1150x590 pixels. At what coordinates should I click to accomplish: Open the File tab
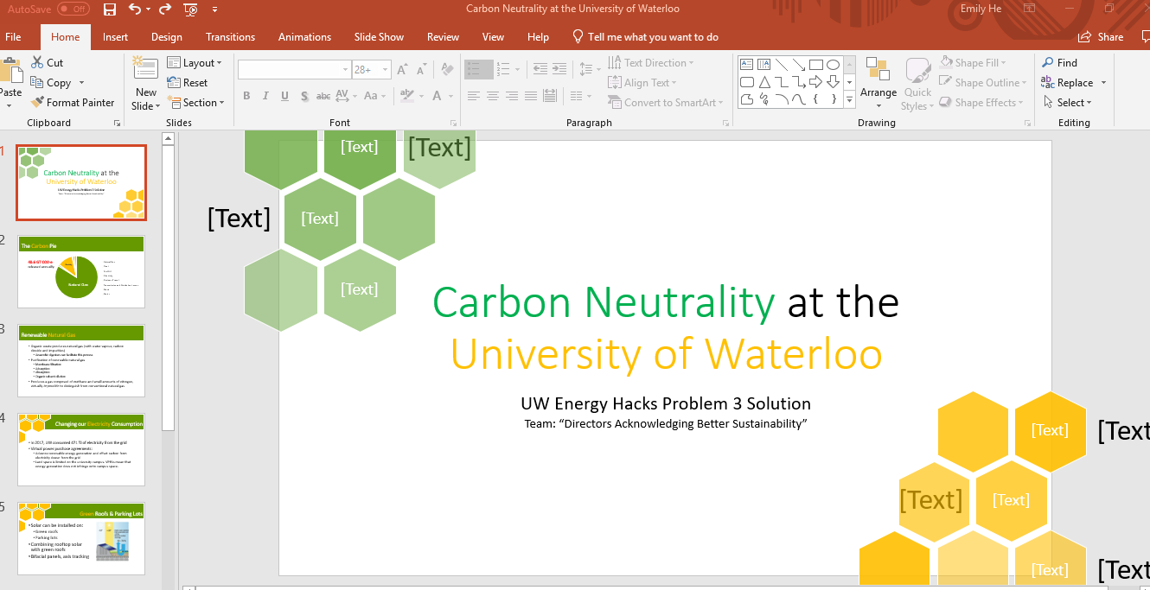click(13, 37)
